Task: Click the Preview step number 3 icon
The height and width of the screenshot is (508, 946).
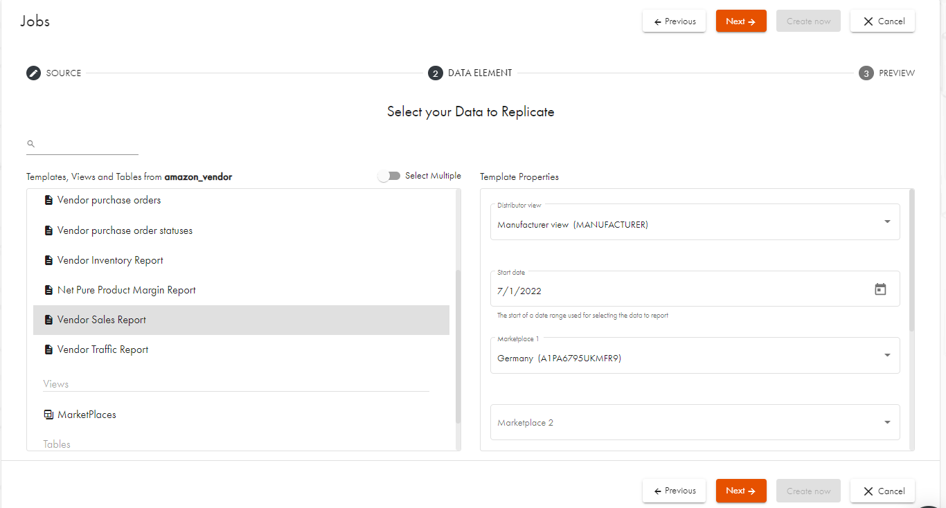Action: coord(866,73)
